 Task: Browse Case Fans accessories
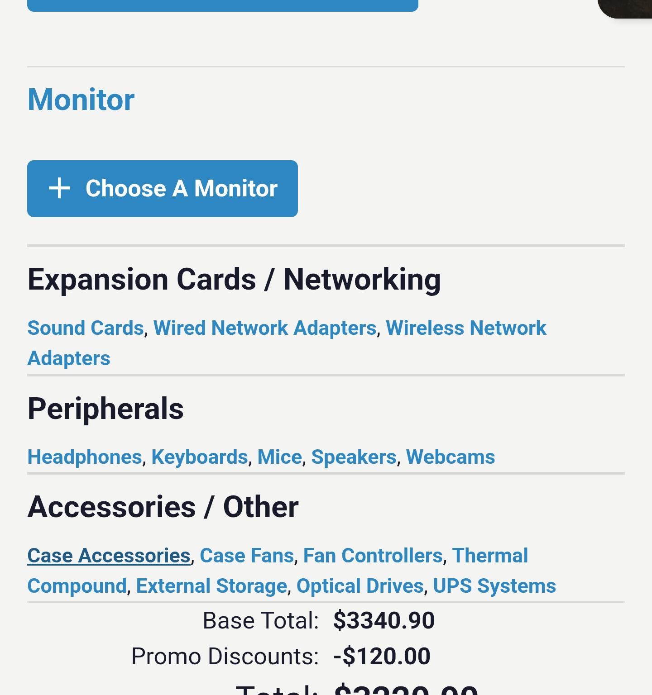point(247,556)
